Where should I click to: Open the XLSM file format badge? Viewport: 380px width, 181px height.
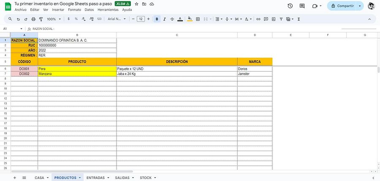(123, 4)
